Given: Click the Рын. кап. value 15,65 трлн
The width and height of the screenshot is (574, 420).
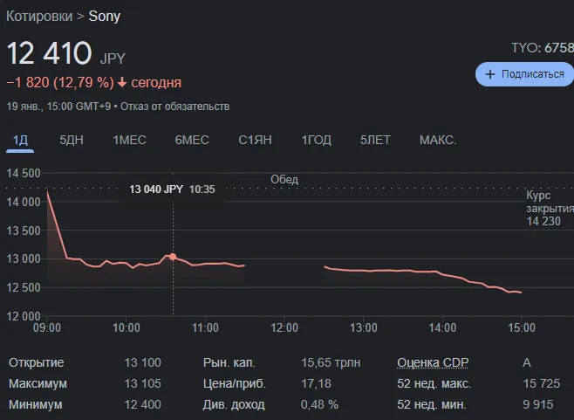Looking at the screenshot, I should tap(331, 362).
